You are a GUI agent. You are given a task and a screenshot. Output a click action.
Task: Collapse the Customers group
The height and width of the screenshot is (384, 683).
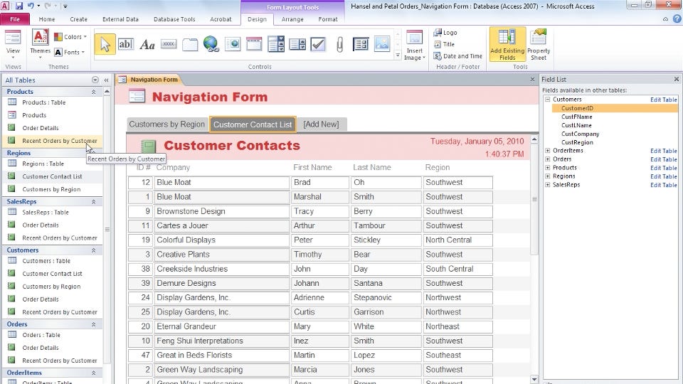(x=93, y=250)
